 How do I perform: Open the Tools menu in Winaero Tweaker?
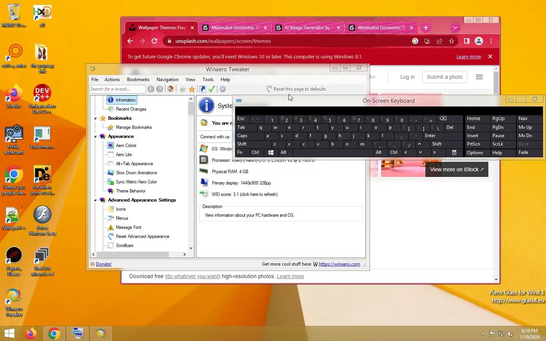(208, 80)
